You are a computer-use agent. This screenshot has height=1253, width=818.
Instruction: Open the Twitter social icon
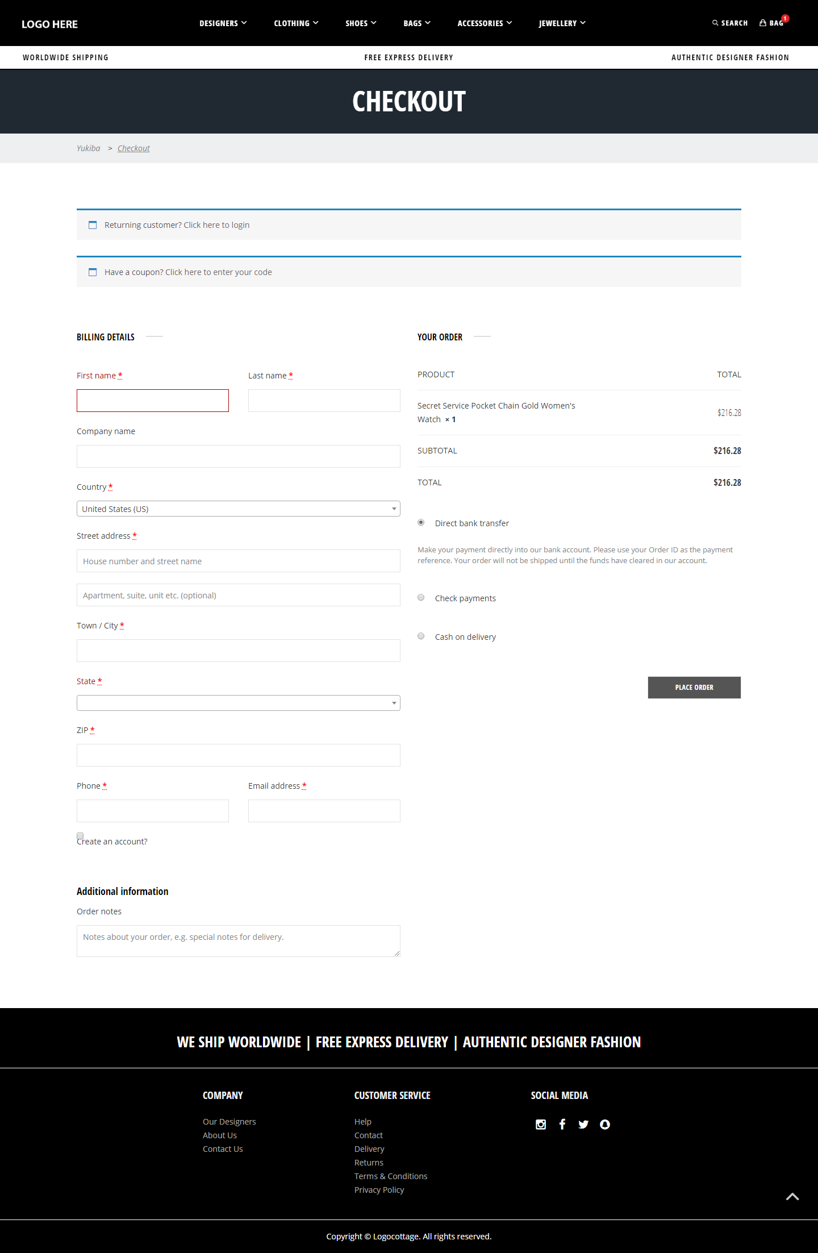[583, 1125]
